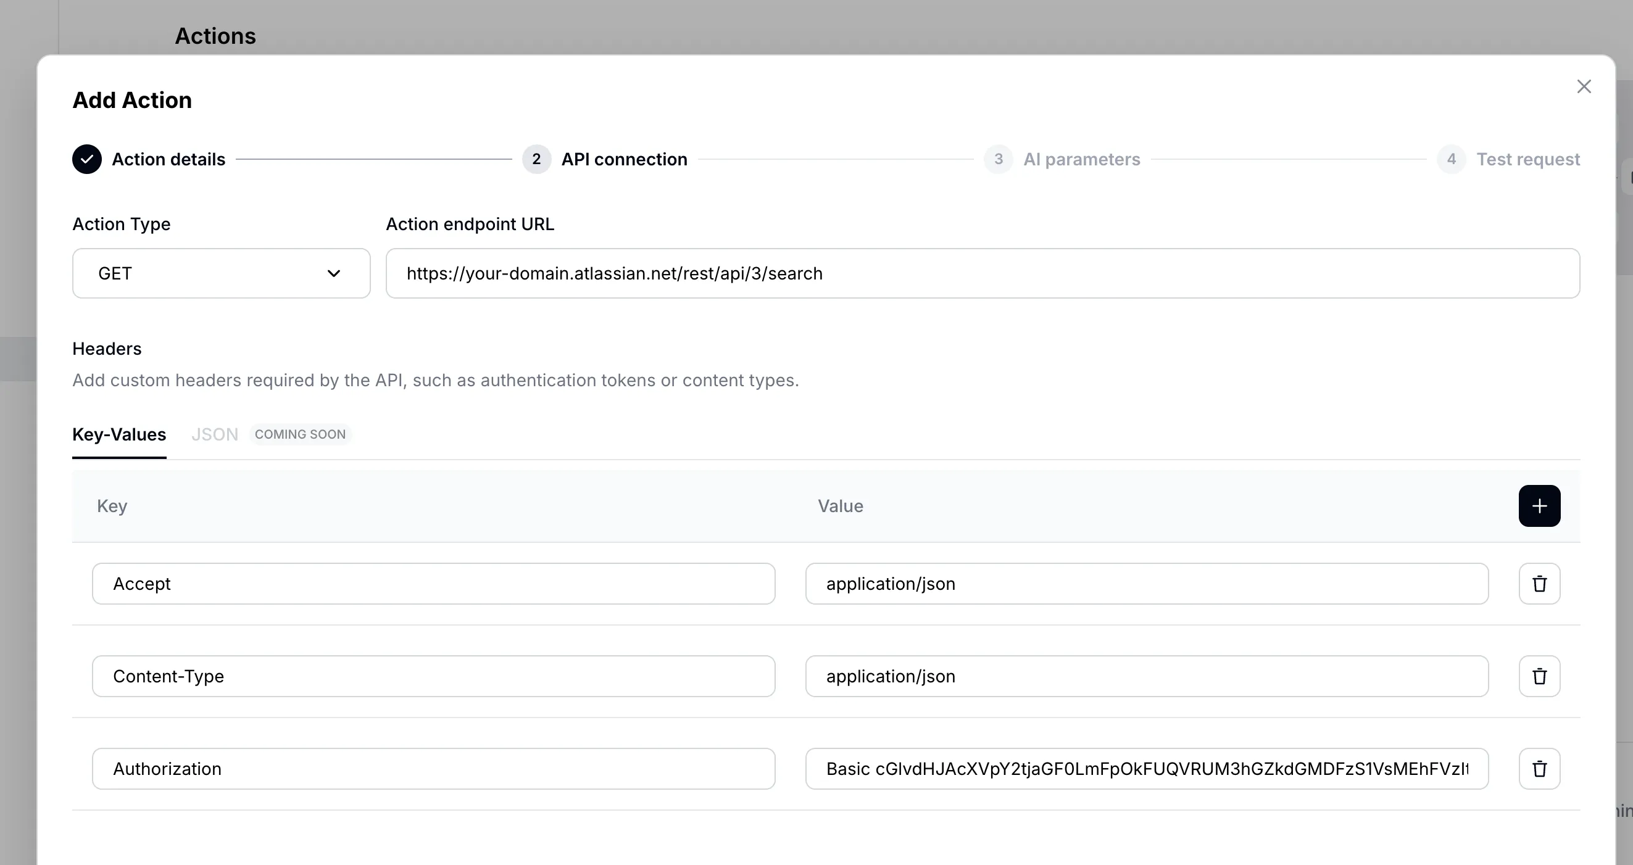Close the Add Action dialog
Screen dimensions: 1633x865
pyautogui.click(x=1584, y=86)
